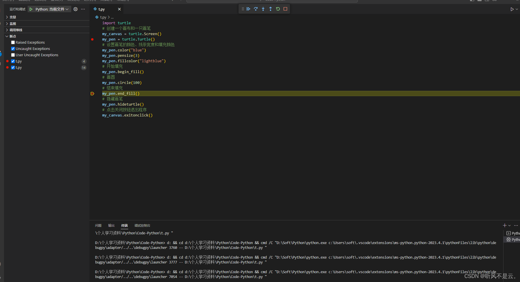Click the red breakpoint next to my_pen line
This screenshot has height=282, width=520.
[x=92, y=39]
